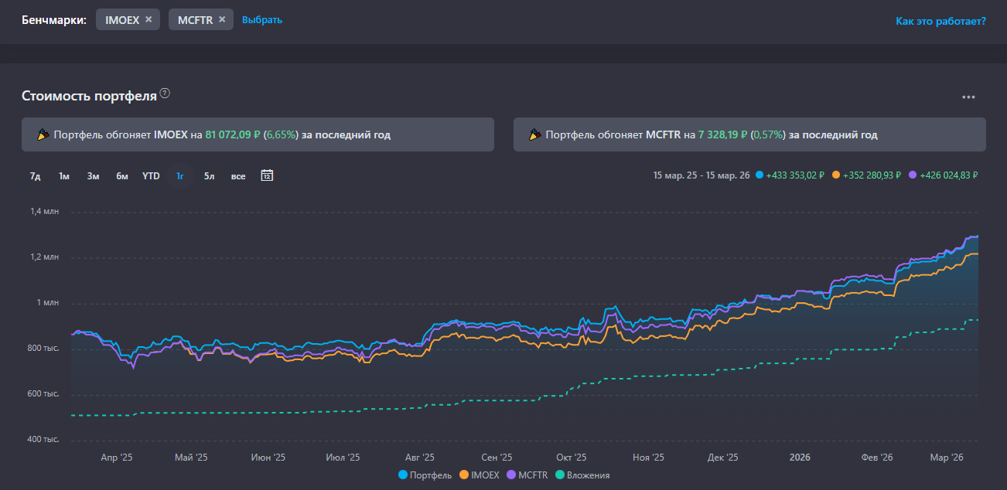
Task: Open the calendar date range picker
Action: coord(267,175)
